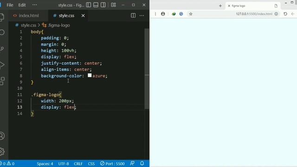
Task: Open Run and Debug in the activity bar
Action: coord(2,65)
